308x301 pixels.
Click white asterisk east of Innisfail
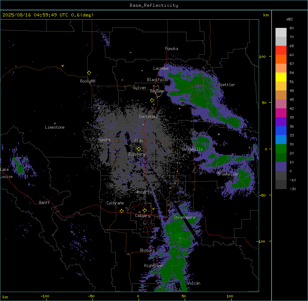pos(179,108)
